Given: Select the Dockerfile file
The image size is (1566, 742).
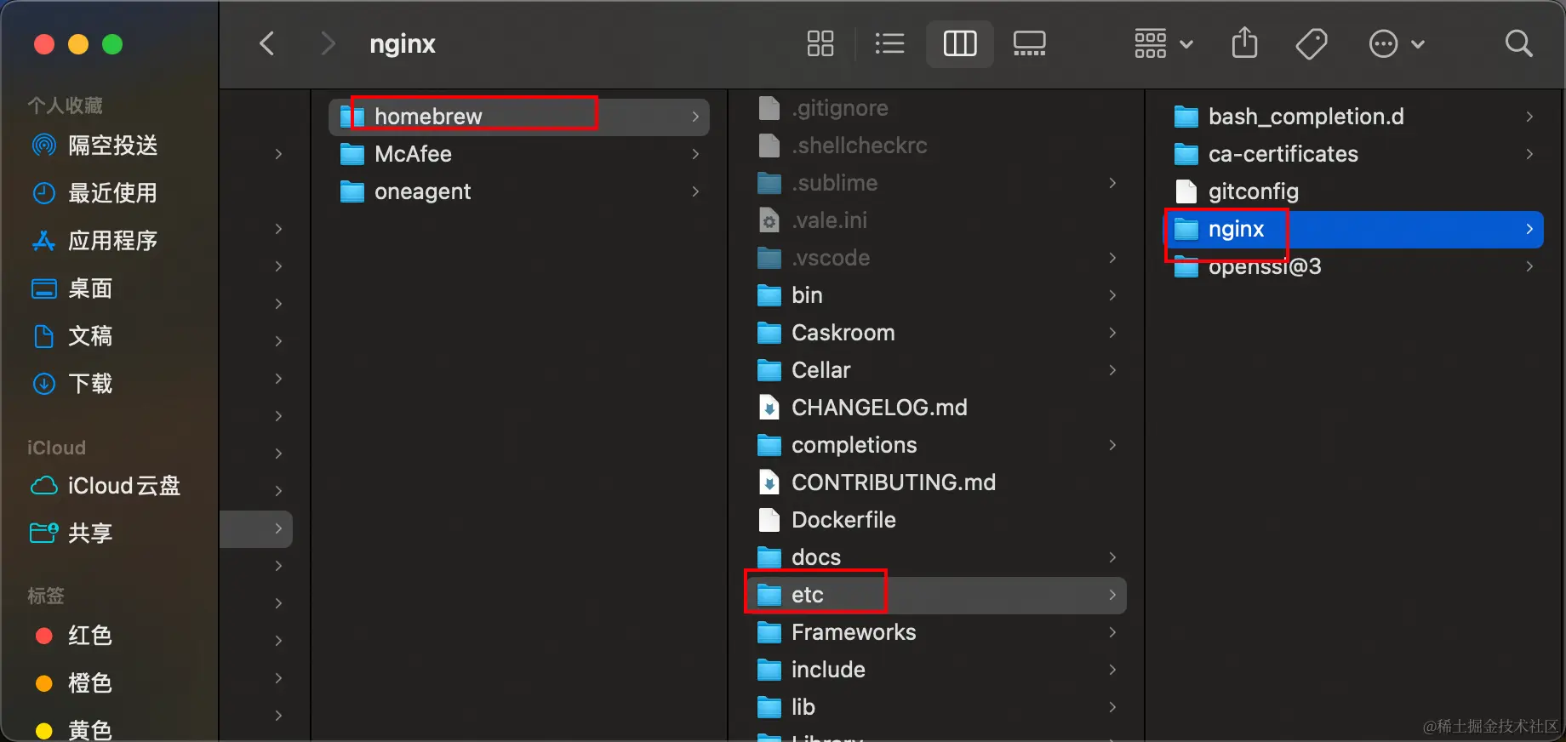Looking at the screenshot, I should [843, 520].
